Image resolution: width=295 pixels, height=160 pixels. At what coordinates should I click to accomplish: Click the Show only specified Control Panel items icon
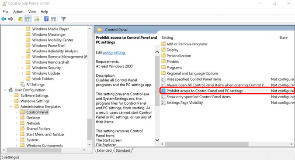[163, 97]
